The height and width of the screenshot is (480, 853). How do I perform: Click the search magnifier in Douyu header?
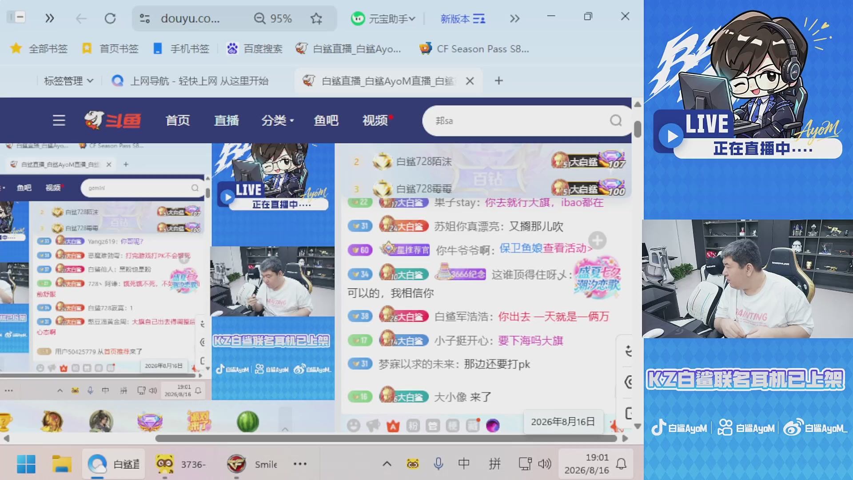[616, 120]
